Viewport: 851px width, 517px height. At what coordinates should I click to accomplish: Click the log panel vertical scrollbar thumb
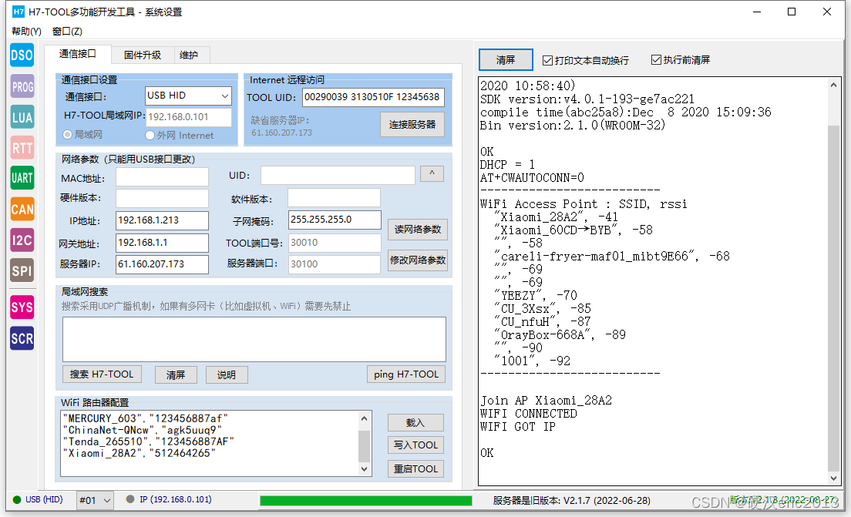(x=833, y=298)
